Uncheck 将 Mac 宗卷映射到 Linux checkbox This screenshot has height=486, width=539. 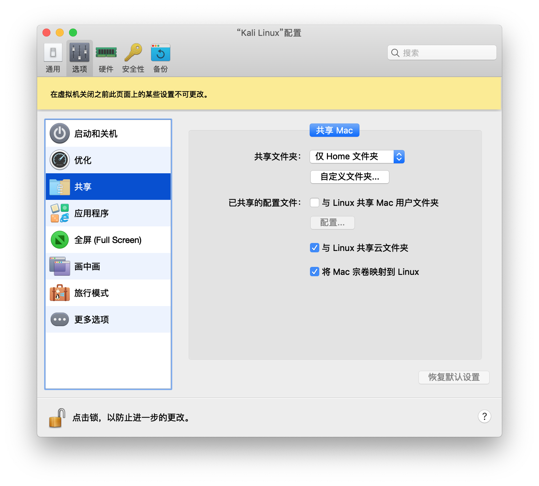[315, 272]
